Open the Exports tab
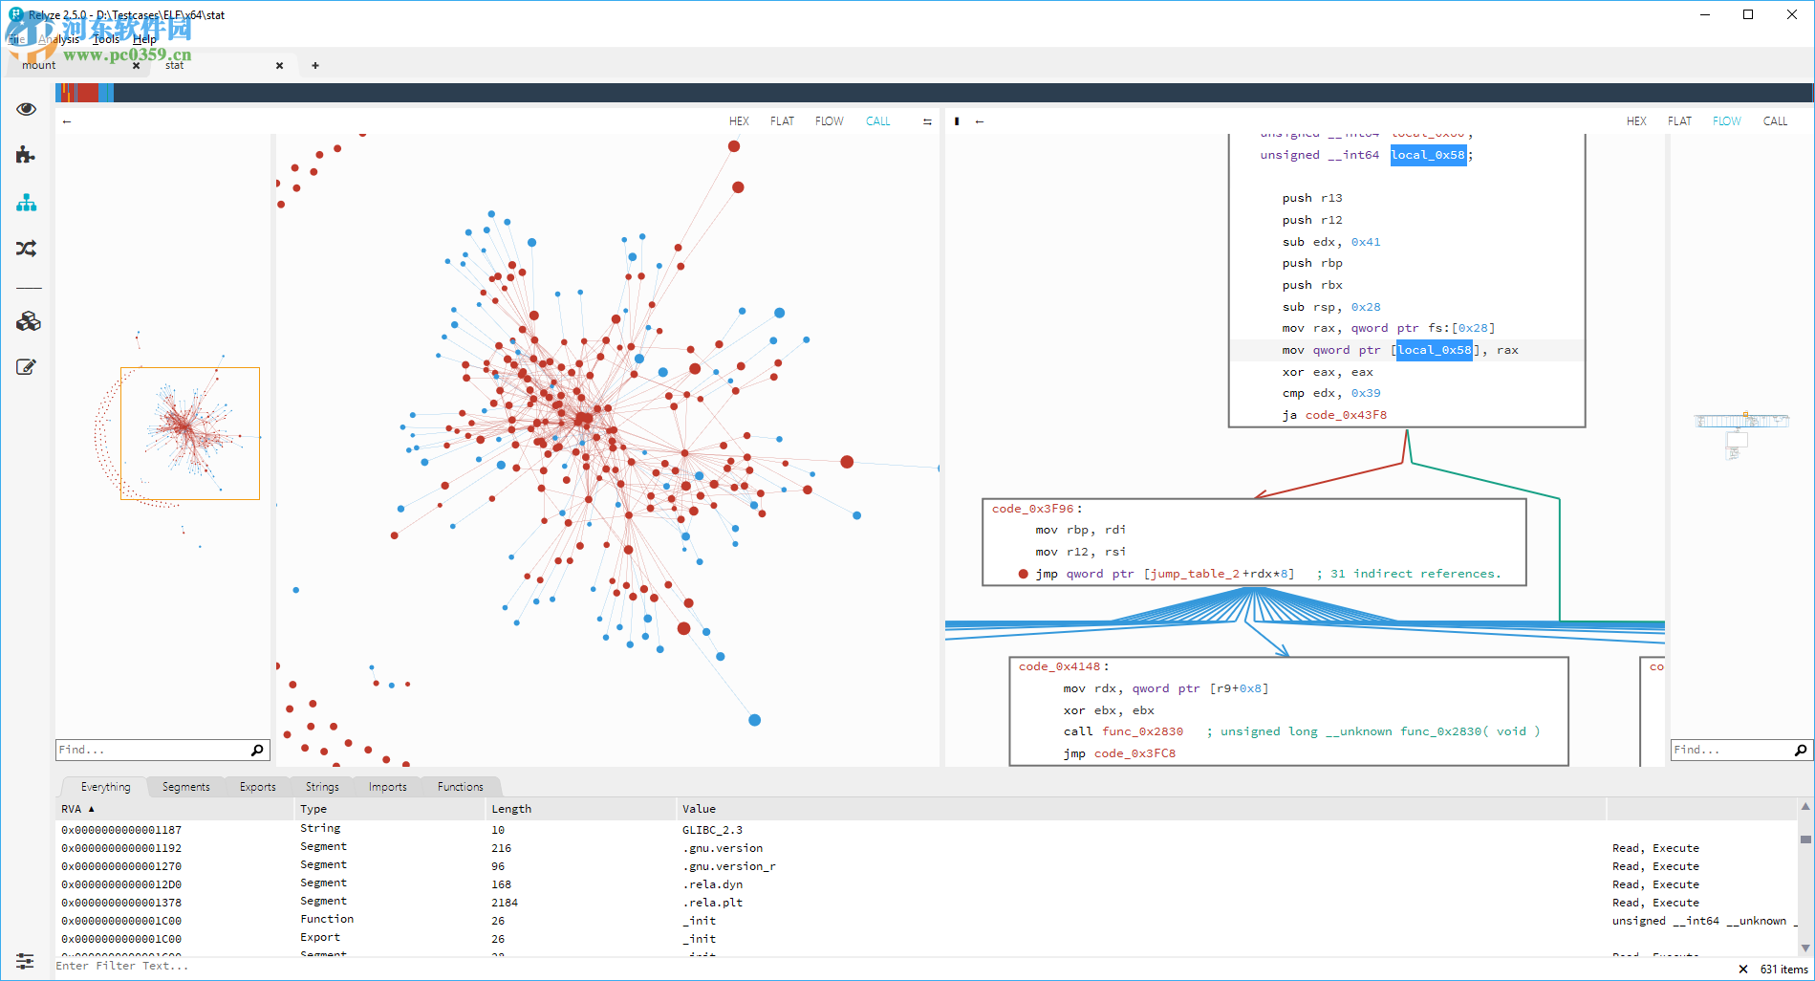 [x=257, y=787]
